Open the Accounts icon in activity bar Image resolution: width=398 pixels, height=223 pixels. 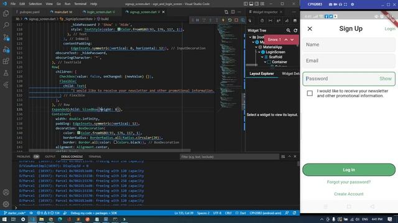pos(6,192)
